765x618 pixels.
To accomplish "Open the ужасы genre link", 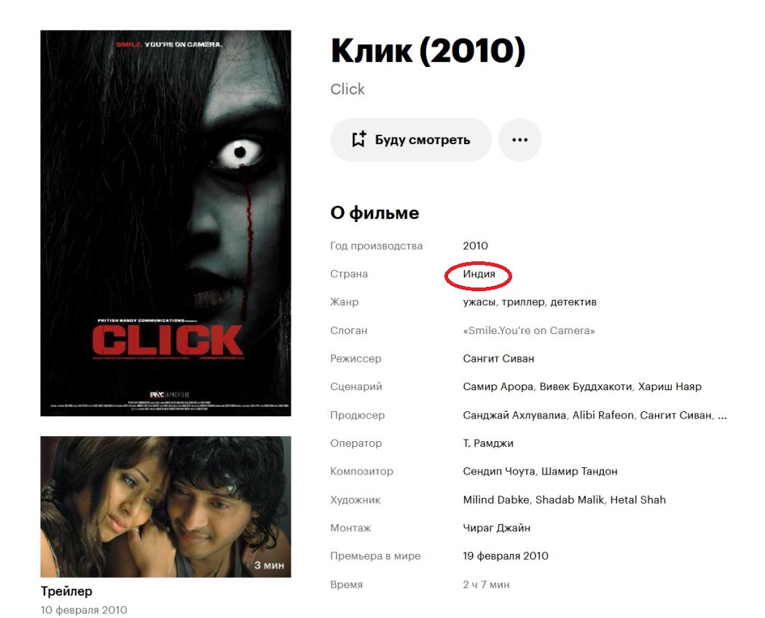I will click(479, 302).
